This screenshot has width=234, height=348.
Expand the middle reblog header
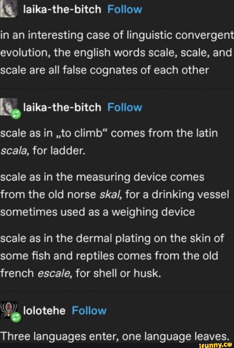(x=73, y=107)
